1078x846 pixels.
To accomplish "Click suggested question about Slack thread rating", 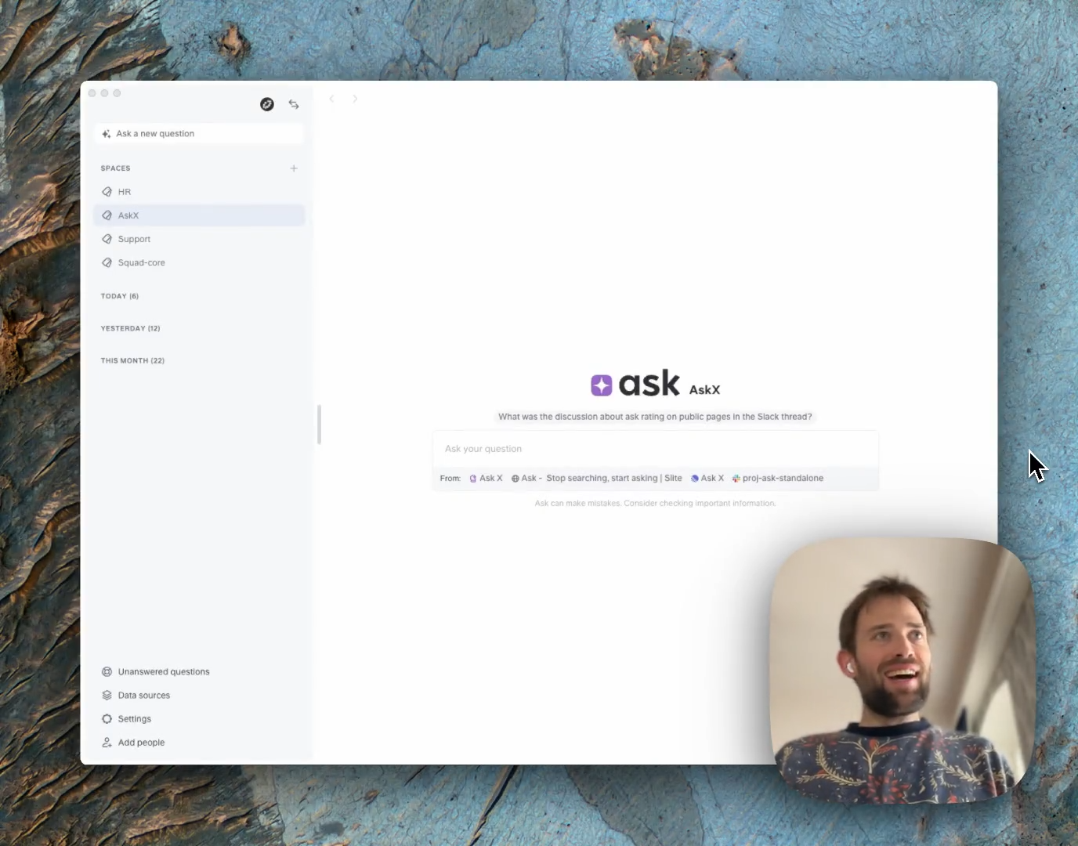I will [655, 417].
